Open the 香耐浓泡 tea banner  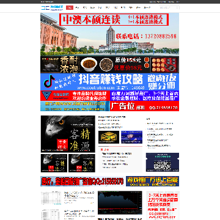pos(109,65)
